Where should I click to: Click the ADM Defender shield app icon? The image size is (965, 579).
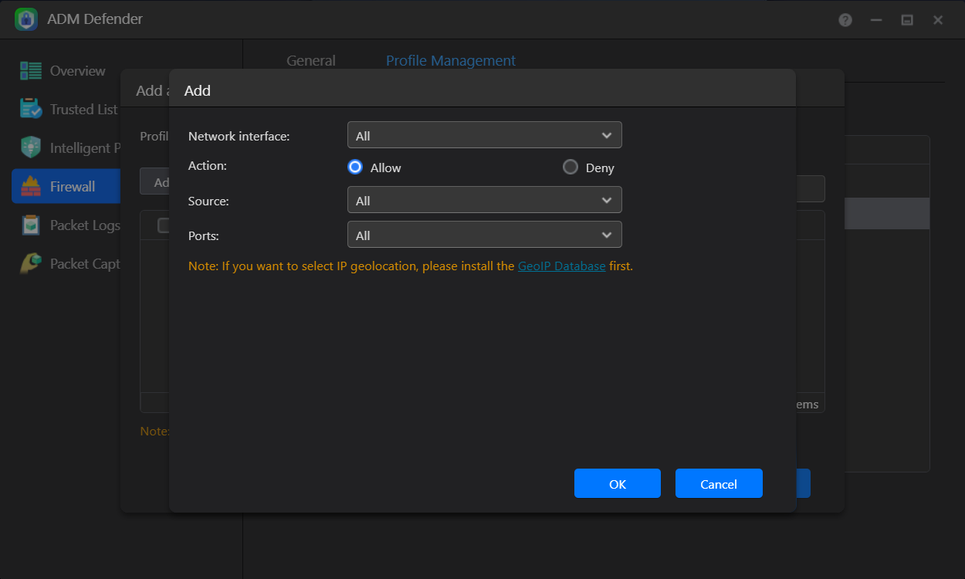coord(26,19)
